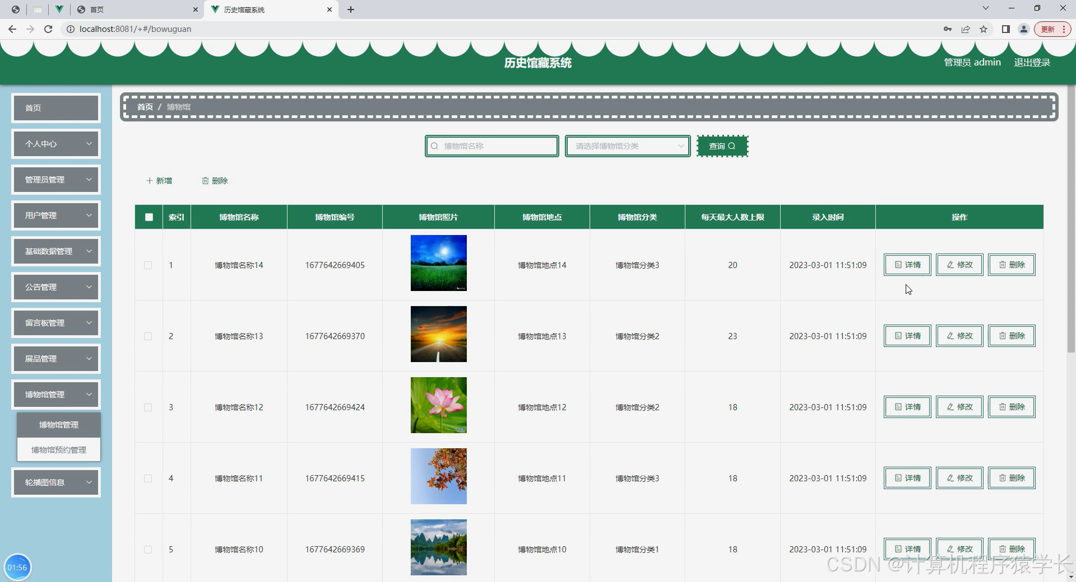
Task: Click the 01:56 timer badge
Action: (x=17, y=567)
